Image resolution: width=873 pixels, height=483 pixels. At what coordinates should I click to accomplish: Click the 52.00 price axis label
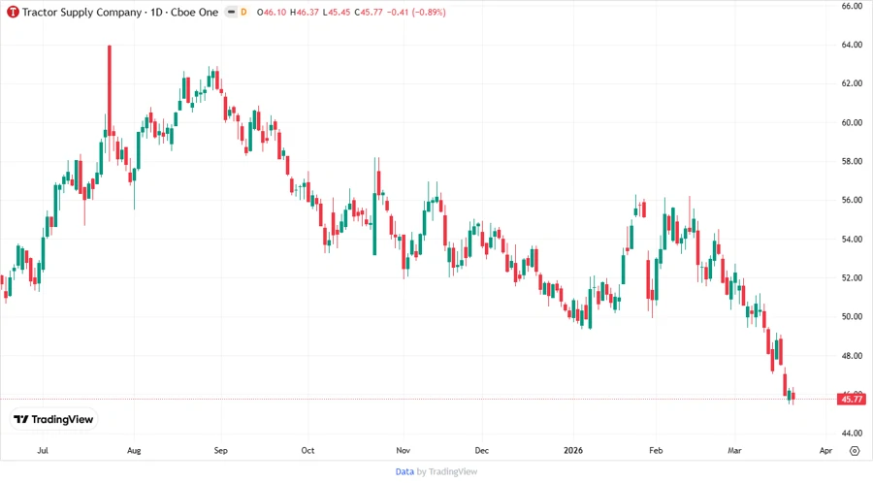(x=852, y=277)
